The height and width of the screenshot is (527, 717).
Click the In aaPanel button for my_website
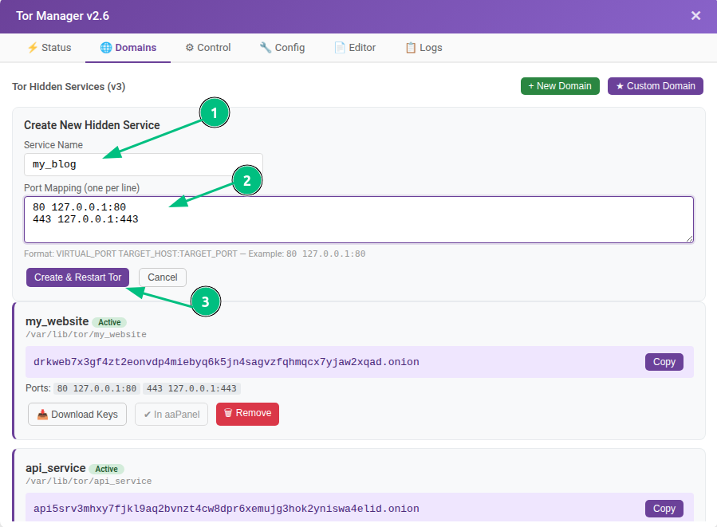pos(171,414)
